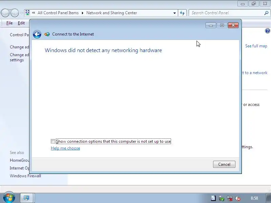Maximize the Connect to the Internet dialog
This screenshot has height=203, width=271.
coord(222,25)
